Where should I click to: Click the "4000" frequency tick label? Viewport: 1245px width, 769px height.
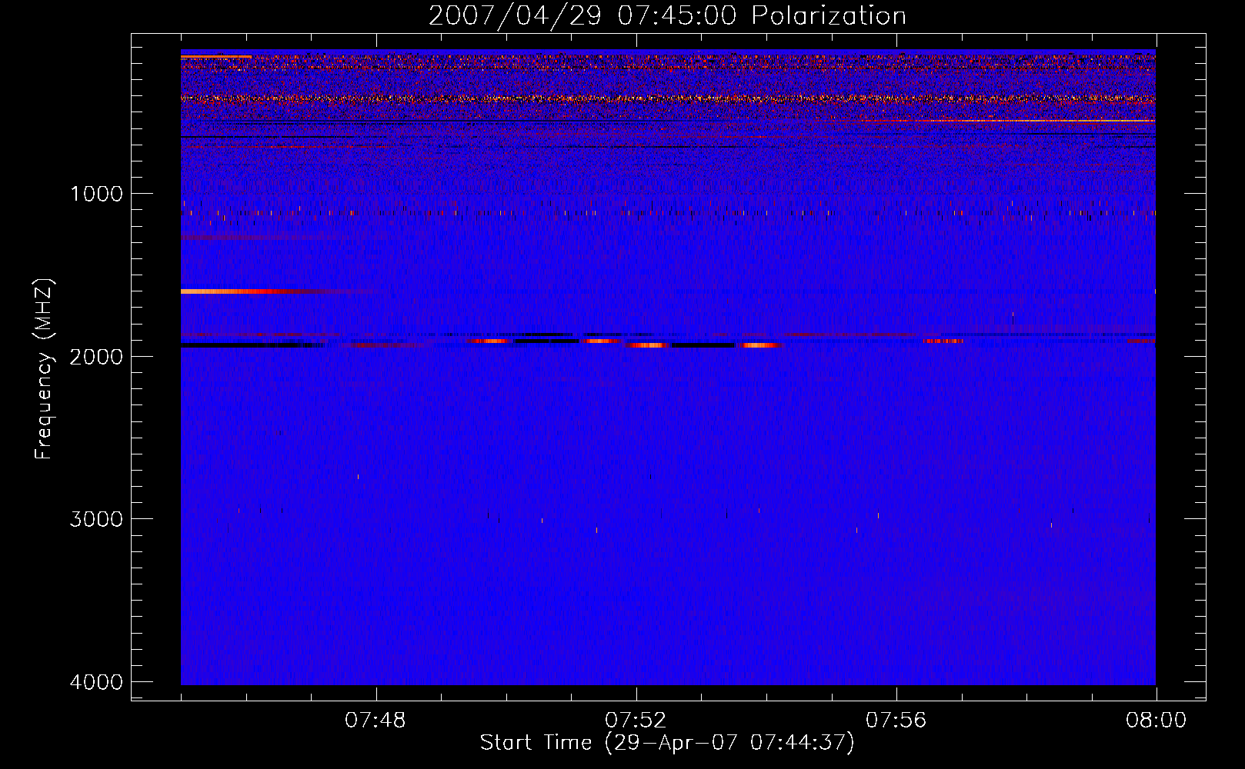96,682
